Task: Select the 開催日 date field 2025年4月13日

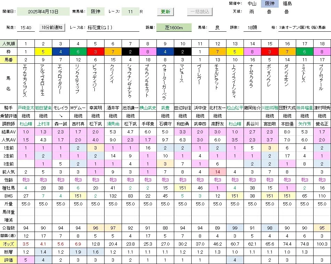Action: tap(43, 11)
